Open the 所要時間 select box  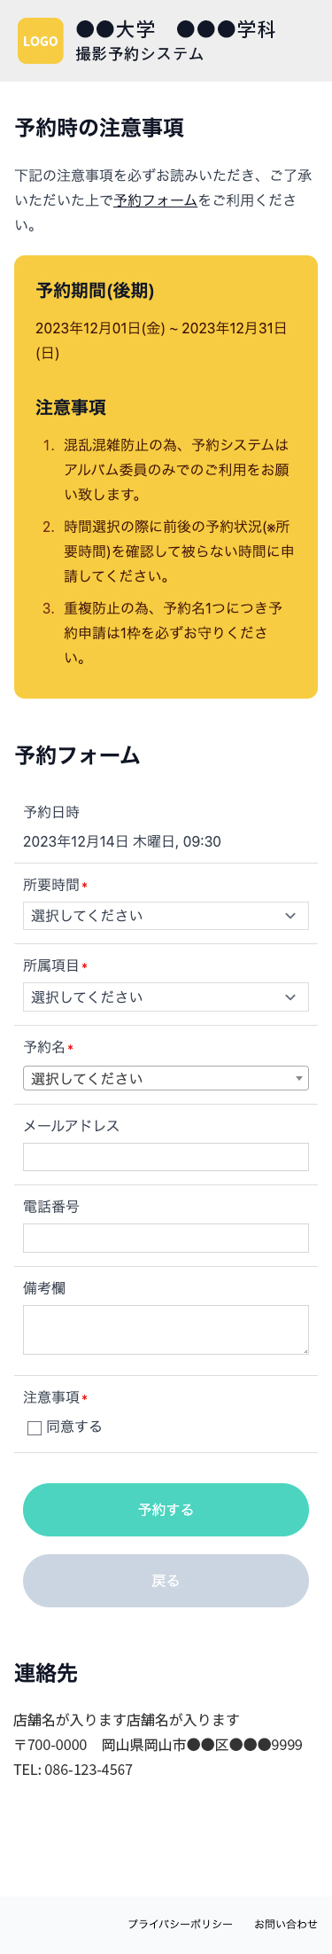[x=166, y=916]
